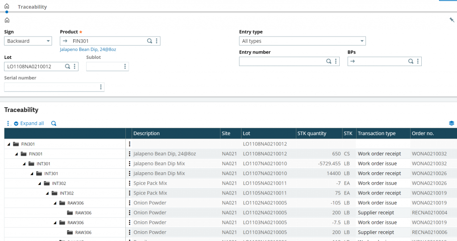457x241 pixels.
Task: Open the Entry type All types dropdown
Action: [302, 41]
